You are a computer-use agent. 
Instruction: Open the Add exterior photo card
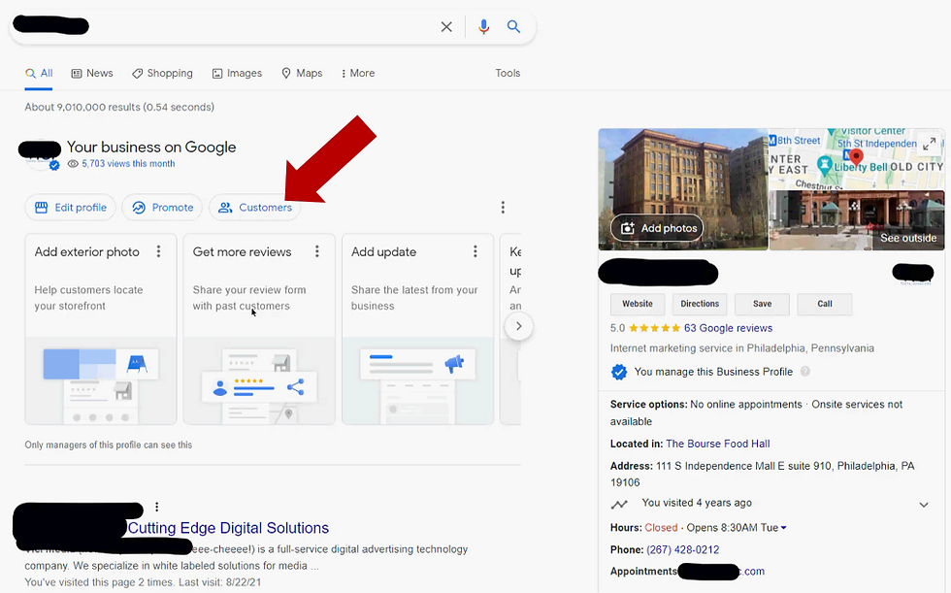click(x=101, y=329)
